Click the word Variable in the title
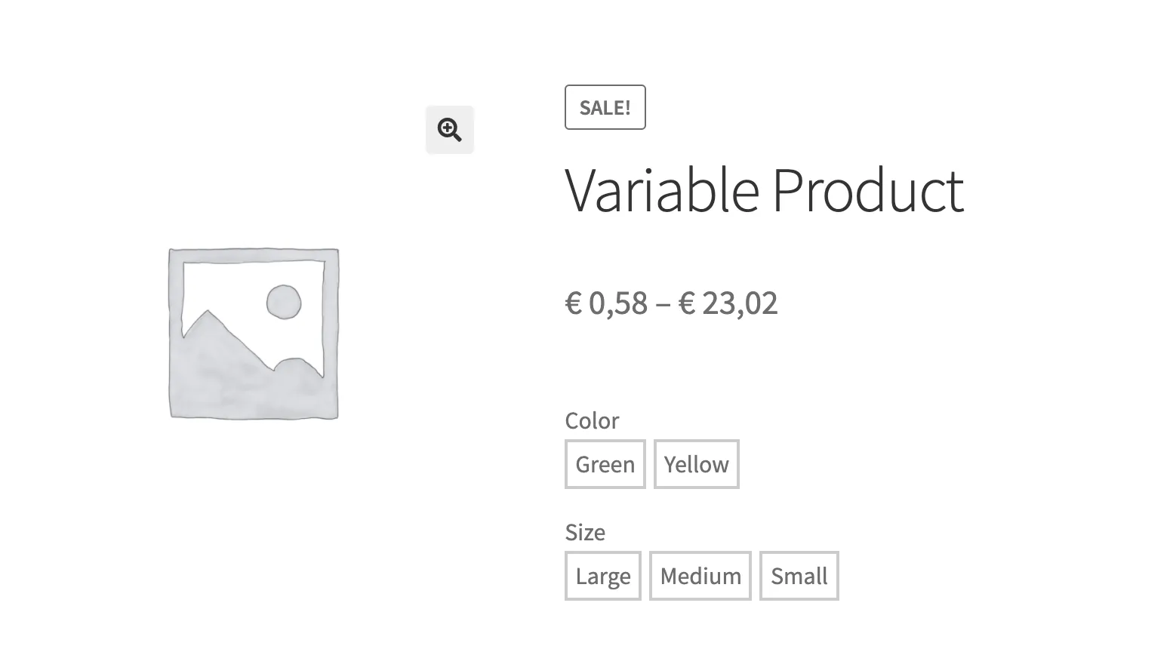Image resolution: width=1173 pixels, height=649 pixels. pyautogui.click(x=661, y=190)
